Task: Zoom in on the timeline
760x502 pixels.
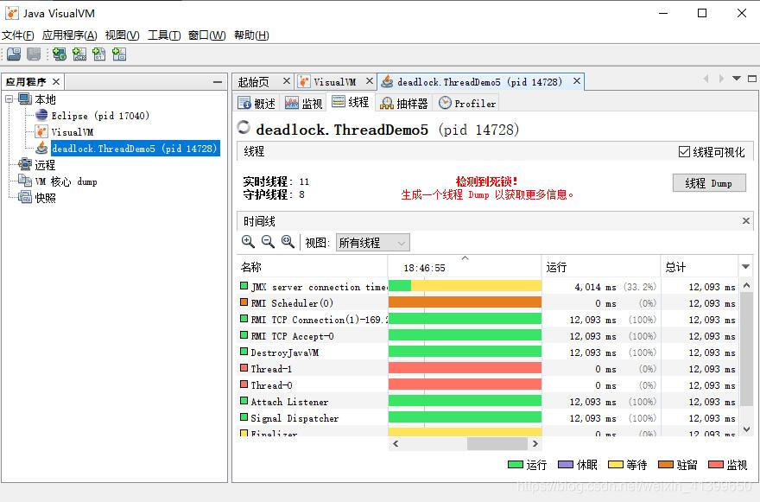Action: (248, 242)
